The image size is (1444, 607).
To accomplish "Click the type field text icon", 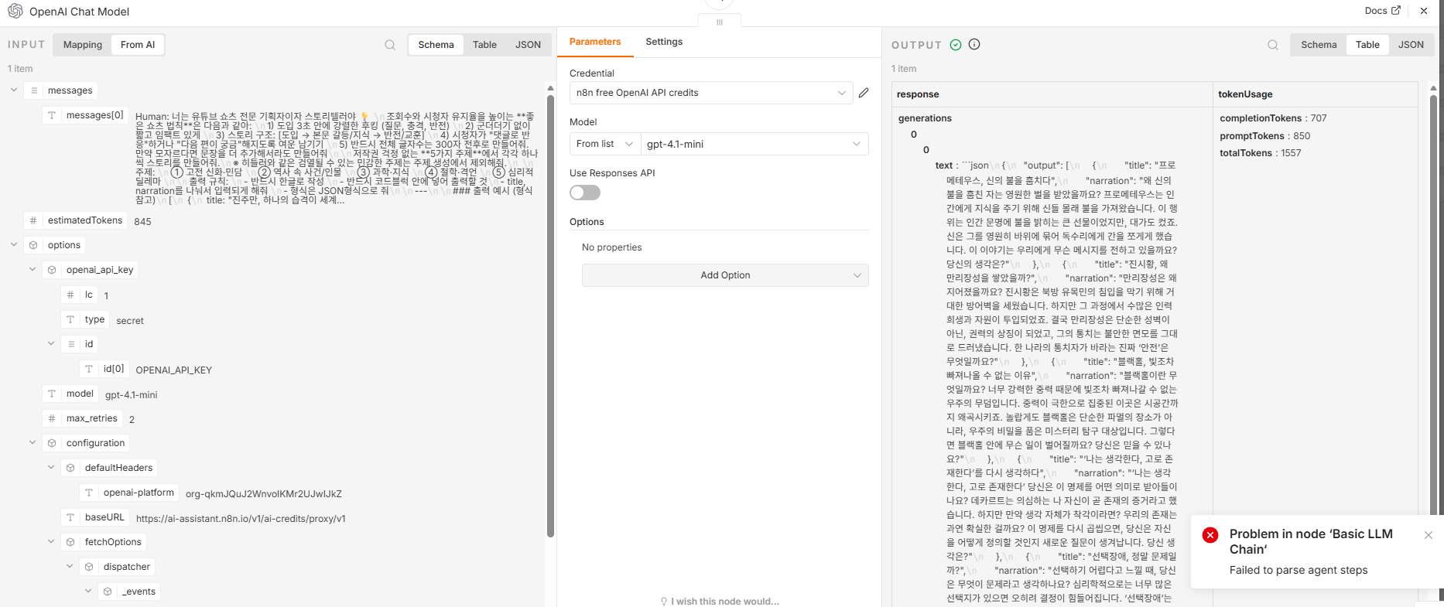I will click(70, 319).
